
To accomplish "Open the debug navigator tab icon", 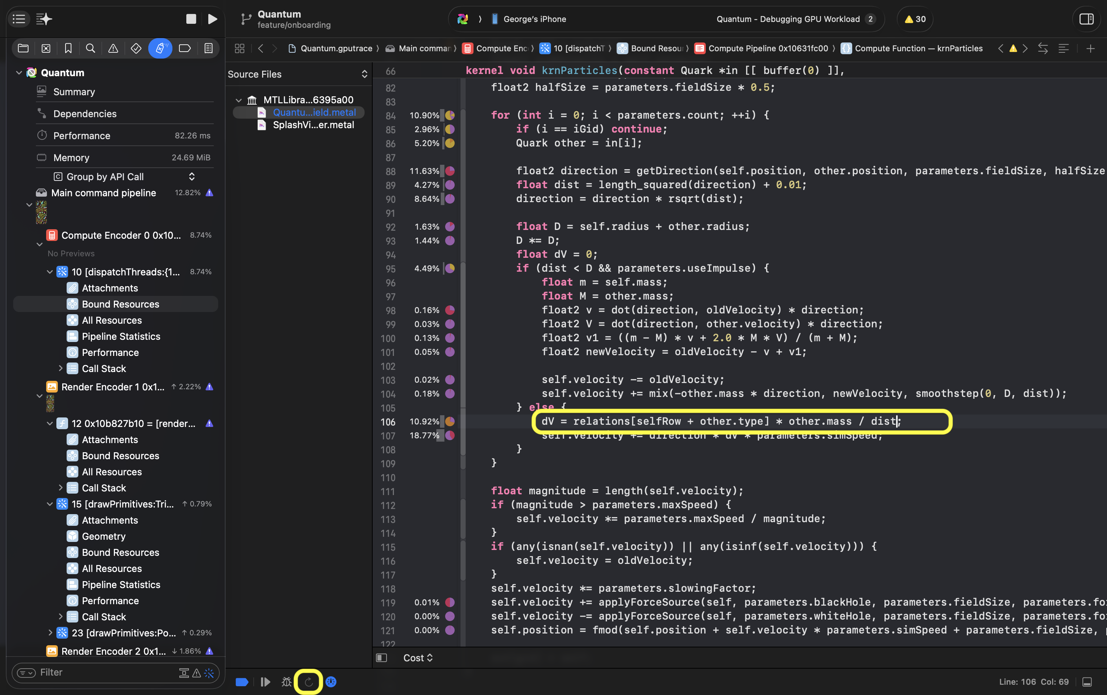I will point(160,48).
